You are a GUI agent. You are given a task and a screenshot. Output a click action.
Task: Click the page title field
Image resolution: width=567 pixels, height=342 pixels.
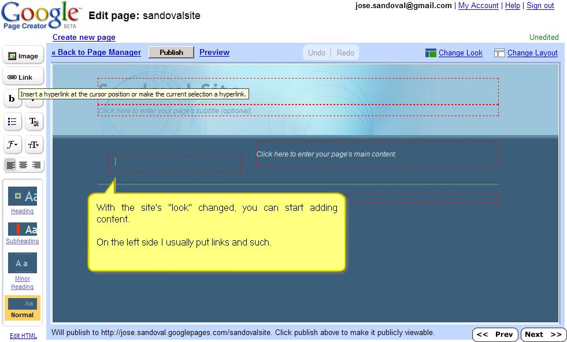coord(298,91)
